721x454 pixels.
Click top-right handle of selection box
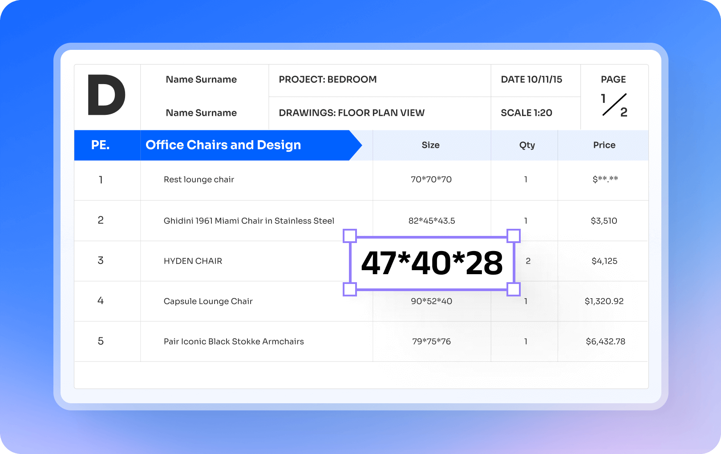(x=514, y=236)
